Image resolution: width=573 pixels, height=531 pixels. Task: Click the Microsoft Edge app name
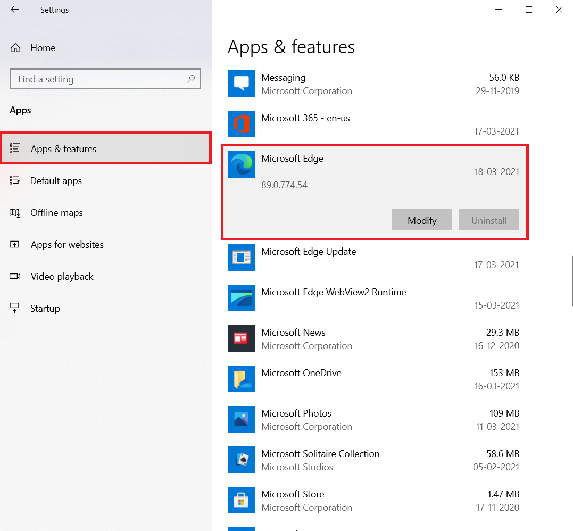292,159
